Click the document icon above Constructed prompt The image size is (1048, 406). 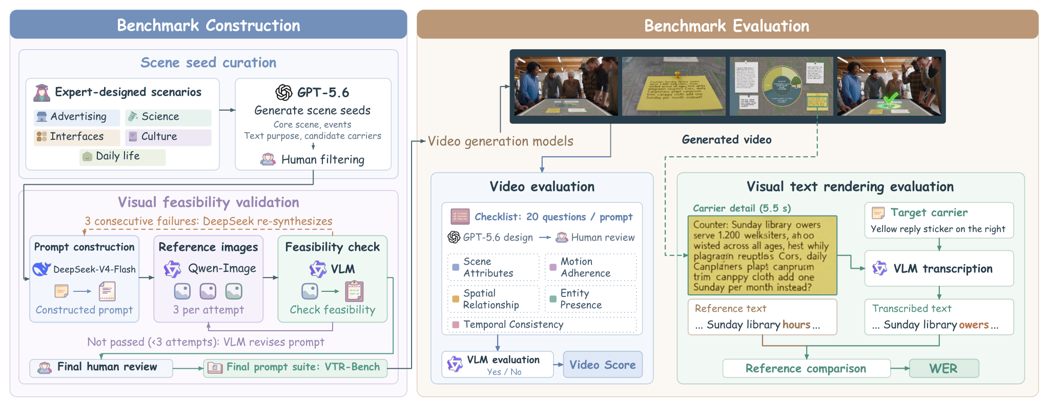point(107,291)
